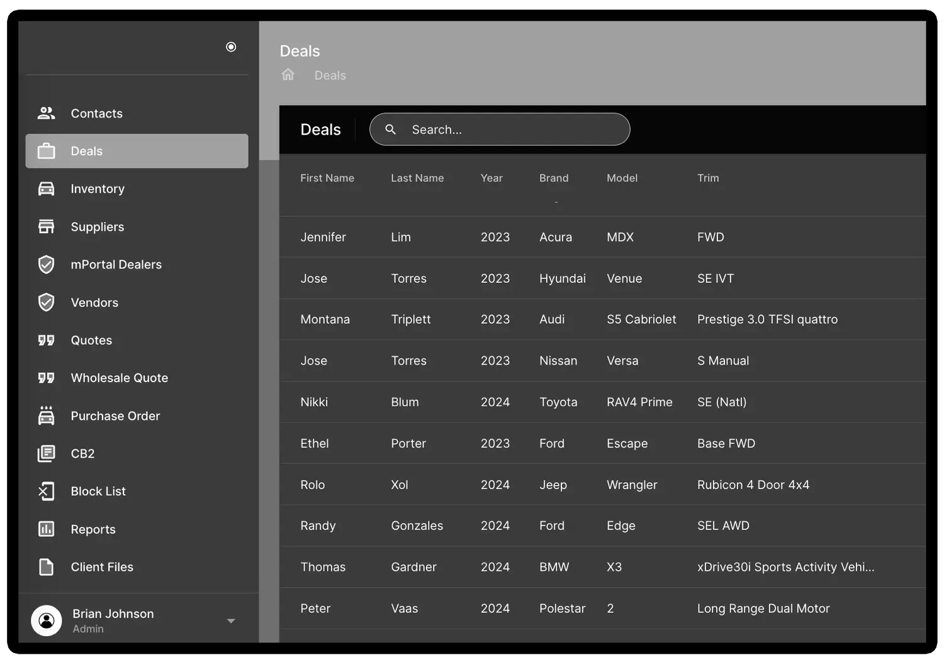The image size is (944, 667).
Task: Sort by the Last Name column header
Action: pos(417,179)
